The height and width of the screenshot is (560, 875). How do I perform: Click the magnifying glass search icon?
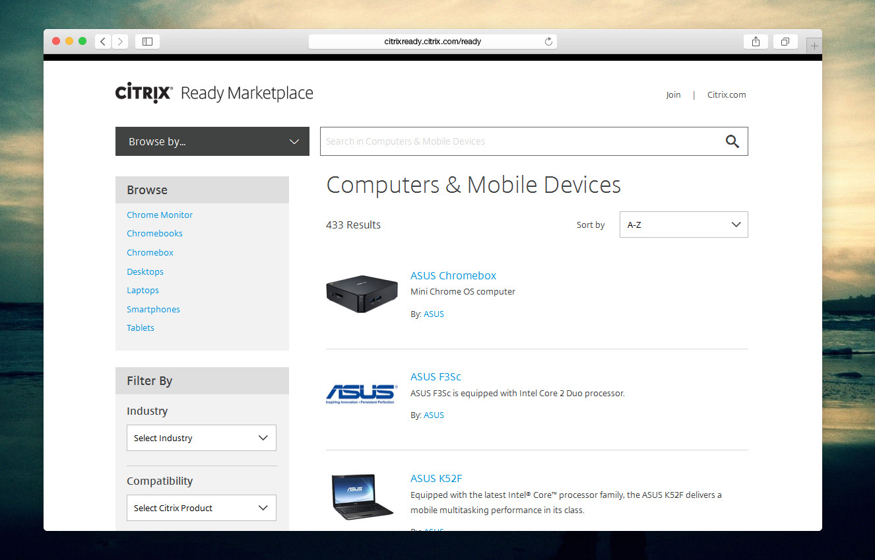[732, 141]
